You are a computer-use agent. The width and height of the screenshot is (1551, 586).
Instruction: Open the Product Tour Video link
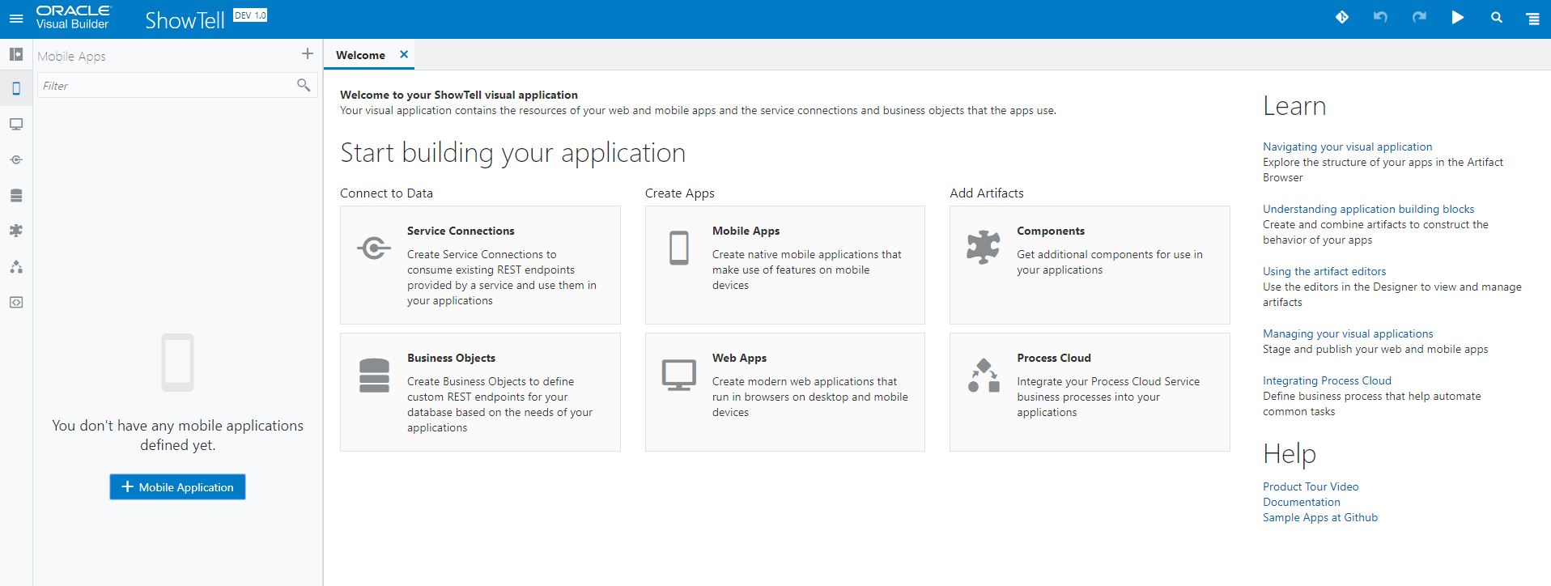[x=1311, y=486]
